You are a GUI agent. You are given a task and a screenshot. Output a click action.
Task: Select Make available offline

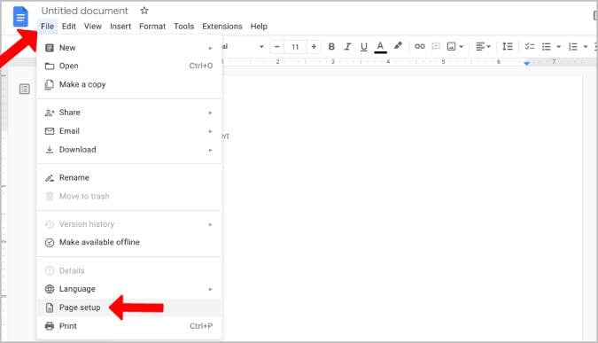point(129,242)
